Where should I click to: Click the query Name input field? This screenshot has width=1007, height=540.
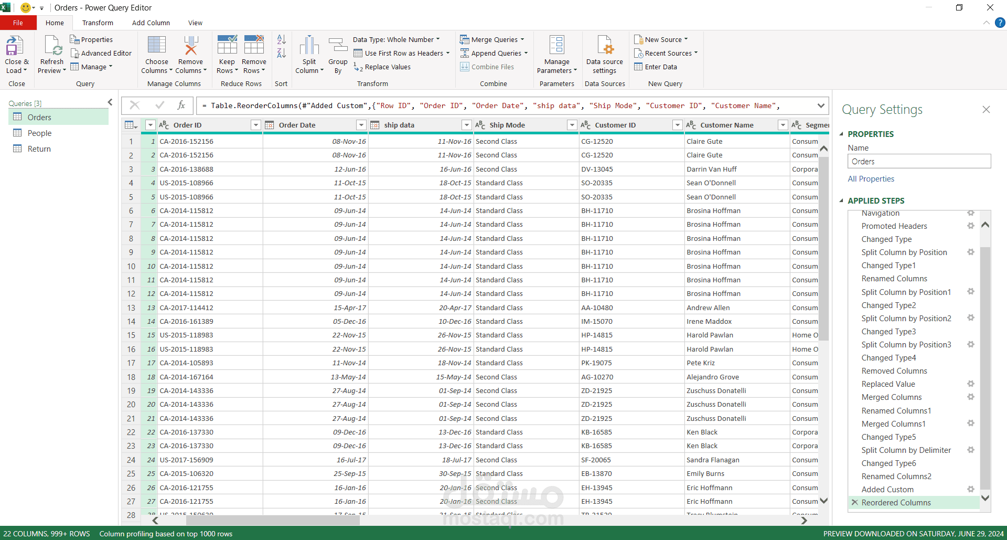pyautogui.click(x=919, y=161)
